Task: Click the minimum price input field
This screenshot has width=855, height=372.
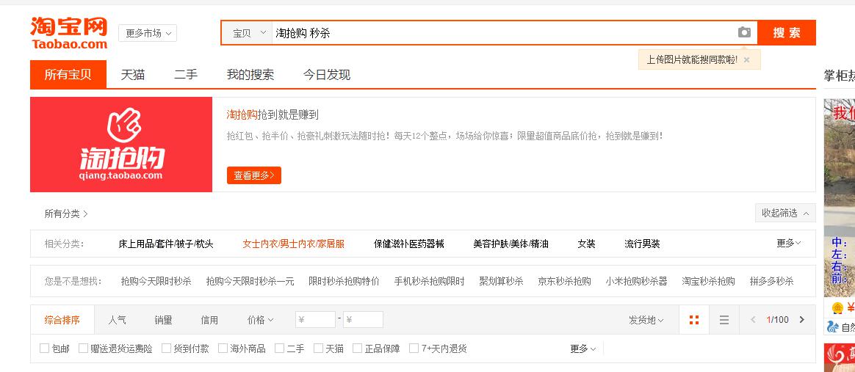Action: (x=316, y=320)
